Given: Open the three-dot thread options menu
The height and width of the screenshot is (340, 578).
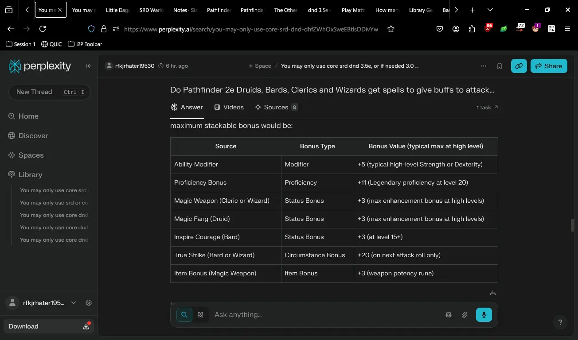Looking at the screenshot, I should (x=483, y=66).
